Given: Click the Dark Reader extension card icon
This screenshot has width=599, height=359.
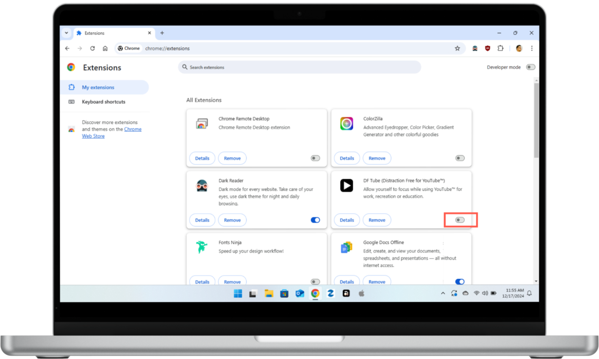Looking at the screenshot, I should click(202, 185).
